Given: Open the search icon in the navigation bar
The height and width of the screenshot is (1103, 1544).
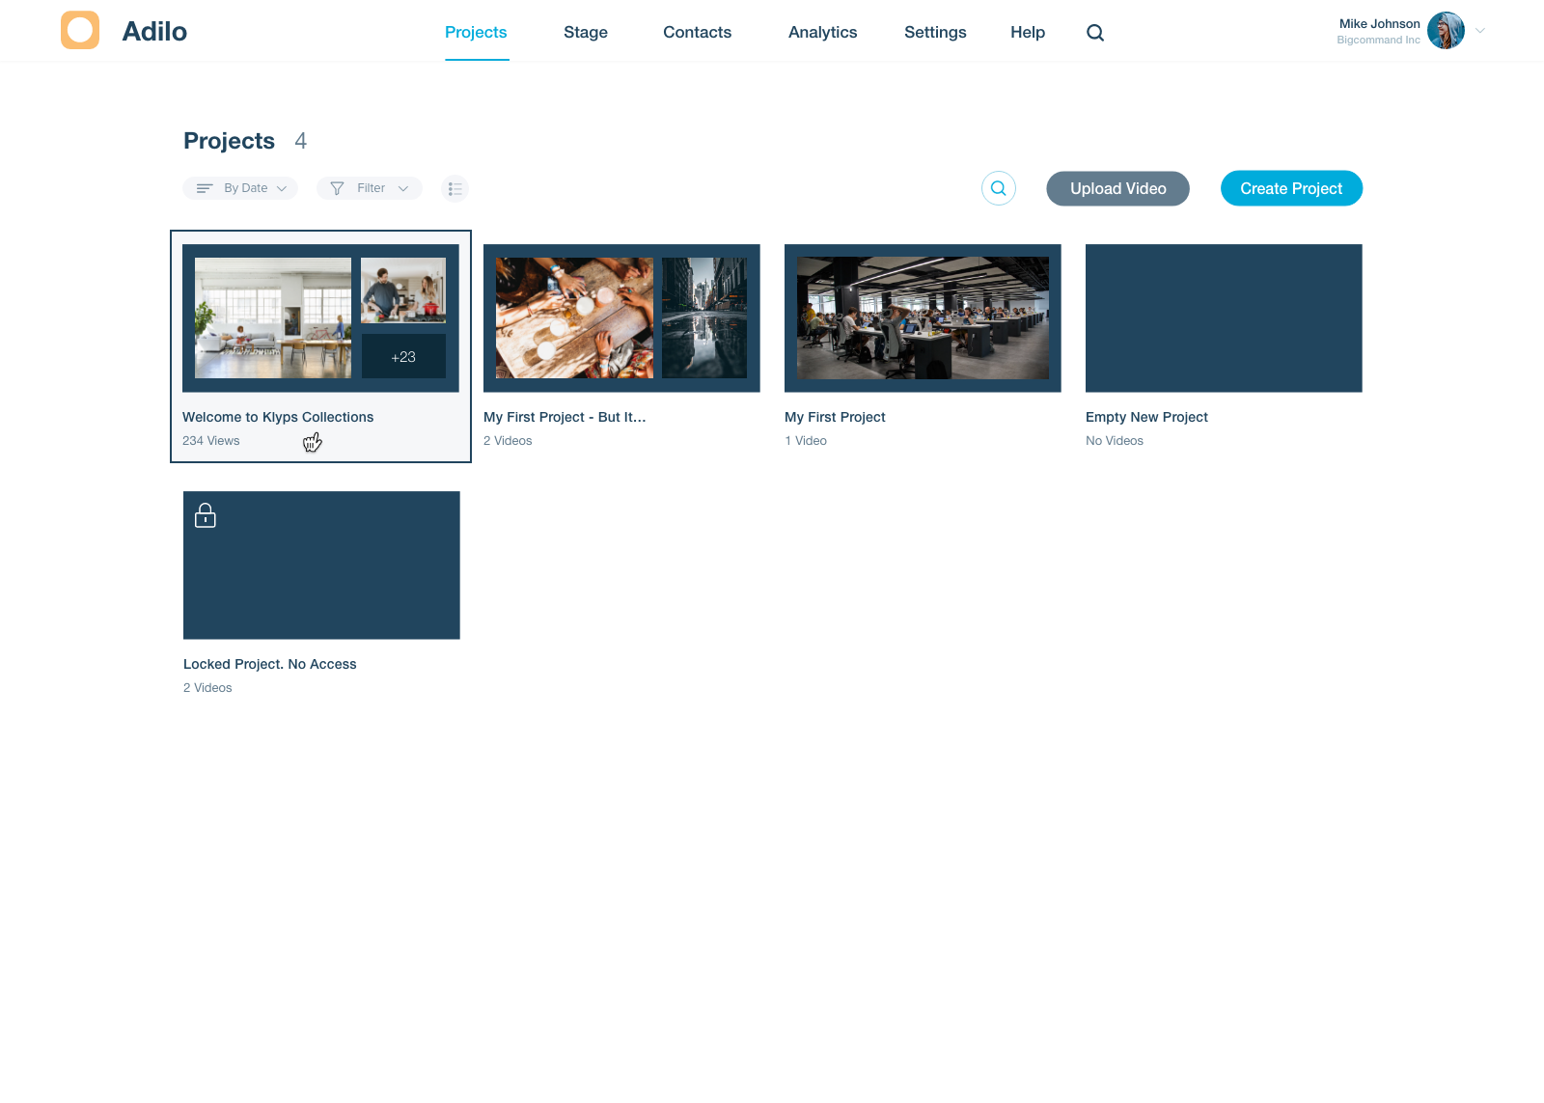Looking at the screenshot, I should pyautogui.click(x=1095, y=32).
